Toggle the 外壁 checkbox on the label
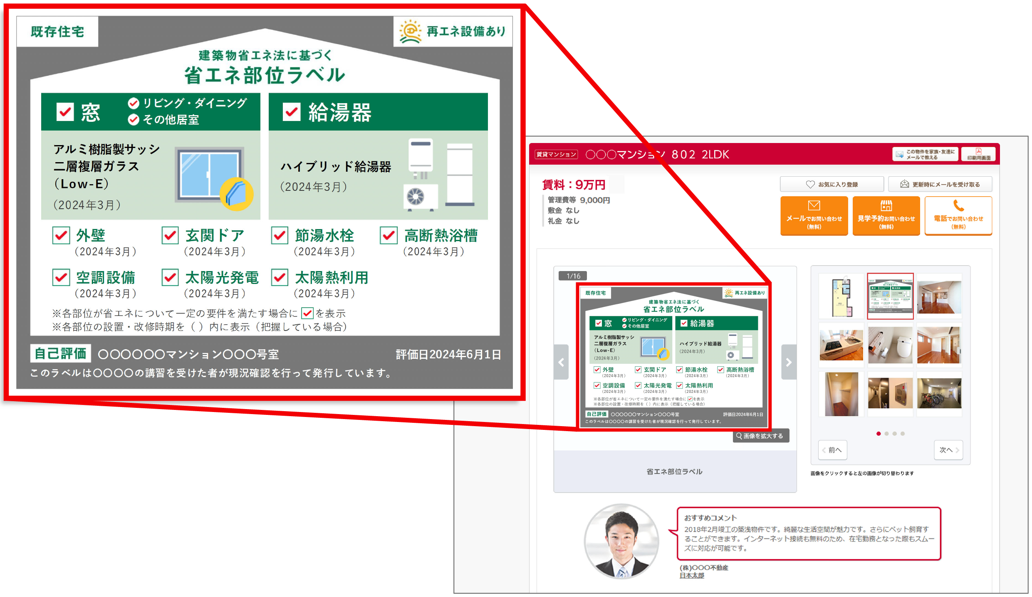 pos(61,236)
